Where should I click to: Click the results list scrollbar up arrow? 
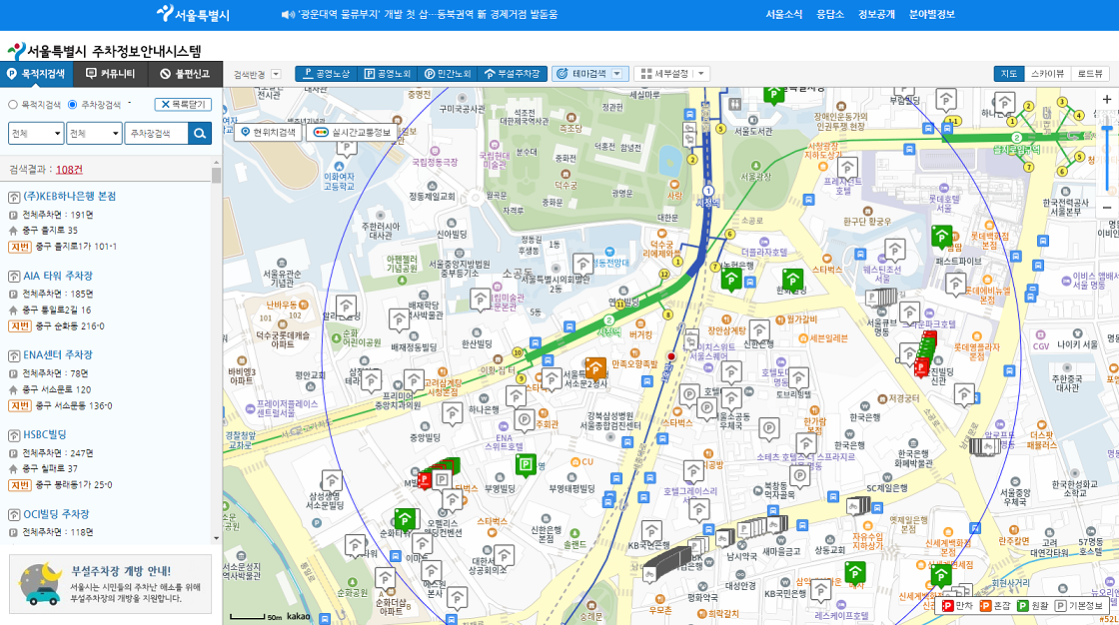tap(216, 163)
